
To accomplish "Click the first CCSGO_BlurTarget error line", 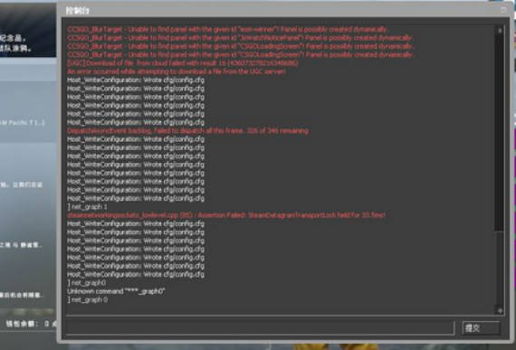I will click(228, 29).
